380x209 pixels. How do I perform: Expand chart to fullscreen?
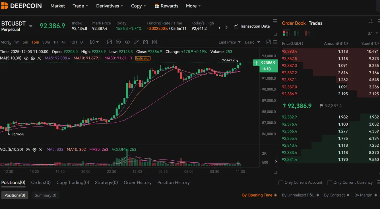(268, 42)
